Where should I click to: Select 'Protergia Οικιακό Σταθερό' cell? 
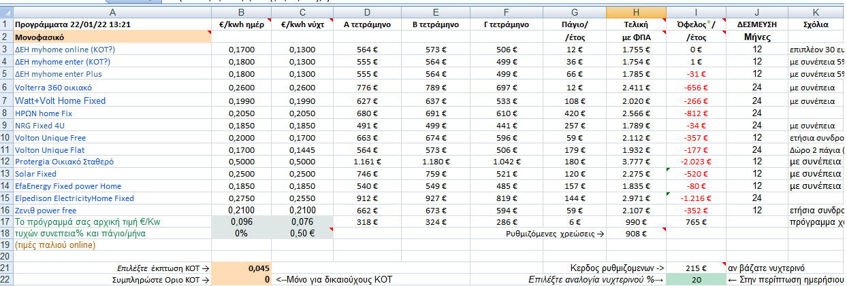112,162
